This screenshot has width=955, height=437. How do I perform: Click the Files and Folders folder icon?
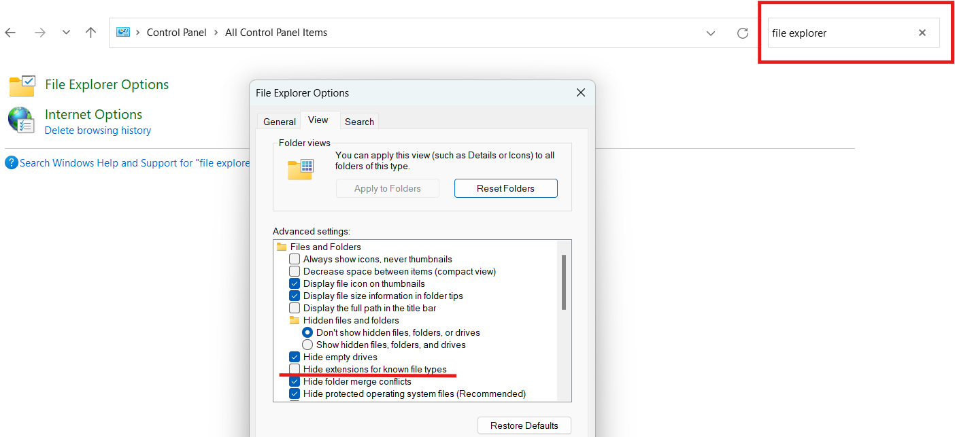coord(282,247)
